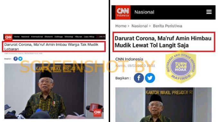This screenshot has width=218, height=122.
Task: Open the Home item in left navbar
Action: (x=17, y=37)
